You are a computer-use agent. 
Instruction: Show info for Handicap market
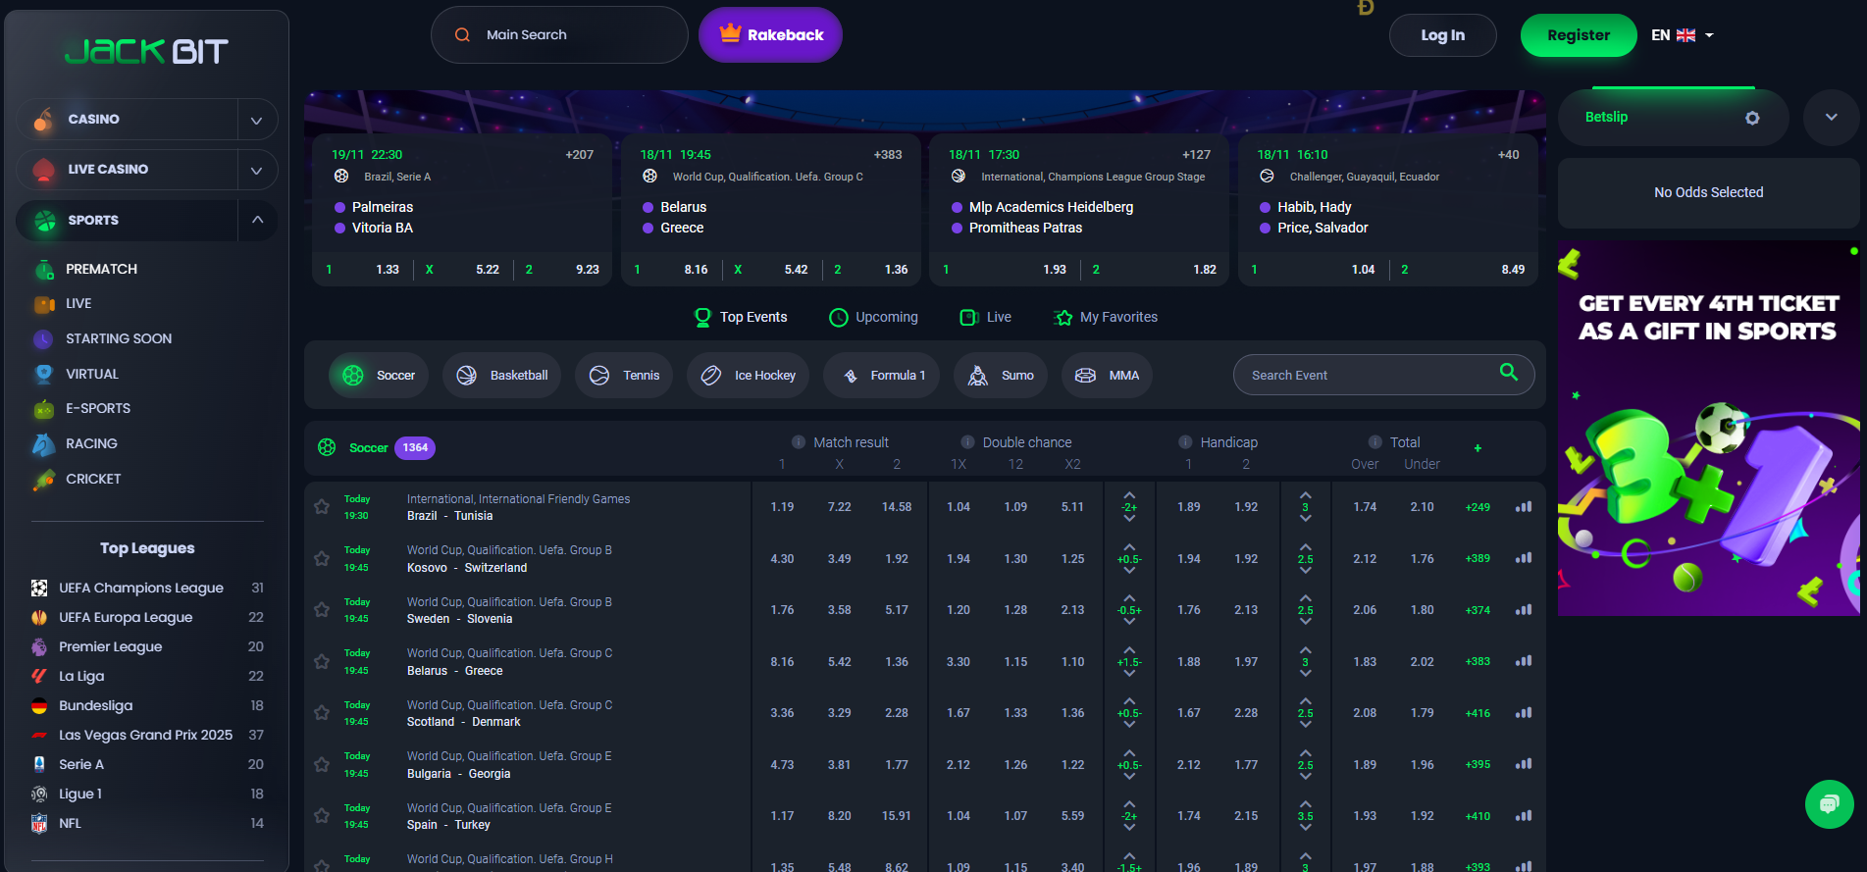point(1185,442)
